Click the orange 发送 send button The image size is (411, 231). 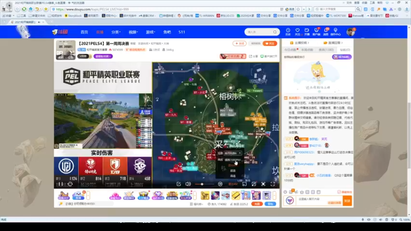click(x=347, y=201)
